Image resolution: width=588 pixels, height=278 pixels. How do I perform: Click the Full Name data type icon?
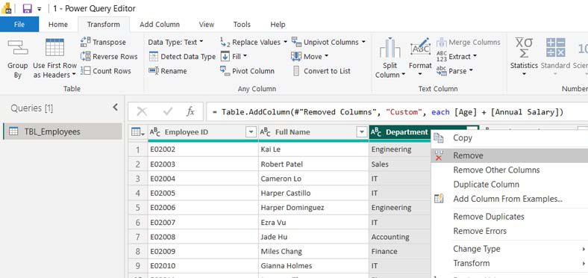click(266, 132)
